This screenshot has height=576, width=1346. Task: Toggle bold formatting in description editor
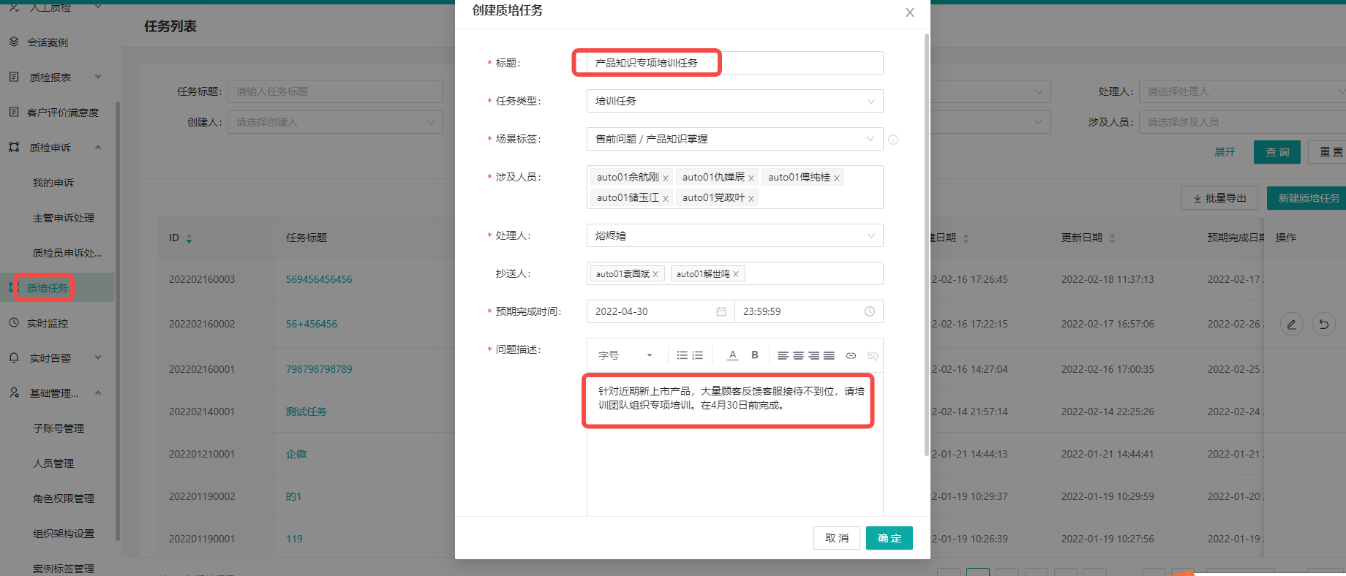tap(755, 355)
